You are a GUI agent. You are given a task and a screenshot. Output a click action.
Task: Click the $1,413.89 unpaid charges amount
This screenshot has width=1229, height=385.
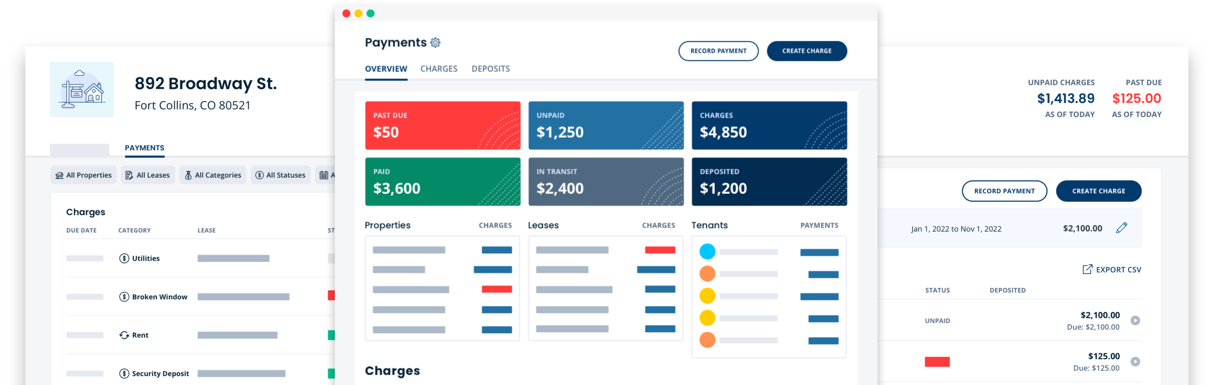click(1065, 98)
